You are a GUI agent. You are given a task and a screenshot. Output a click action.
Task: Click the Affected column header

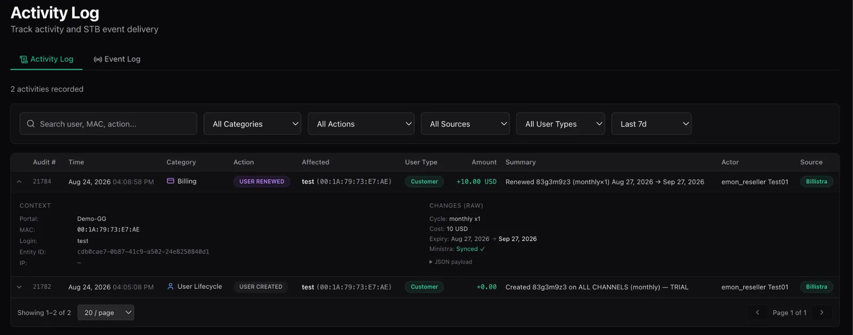coord(316,162)
